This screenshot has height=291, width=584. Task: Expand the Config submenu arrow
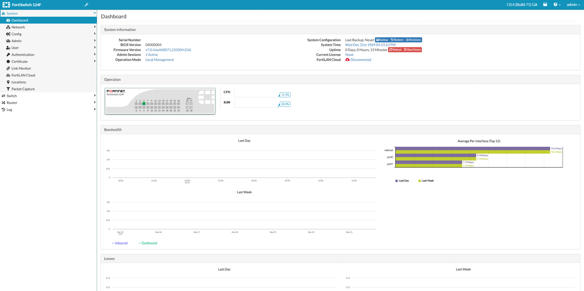95,34
